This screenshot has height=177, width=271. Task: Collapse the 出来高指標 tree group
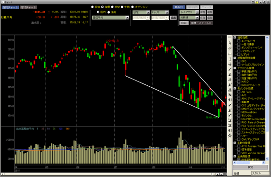tap(235, 156)
